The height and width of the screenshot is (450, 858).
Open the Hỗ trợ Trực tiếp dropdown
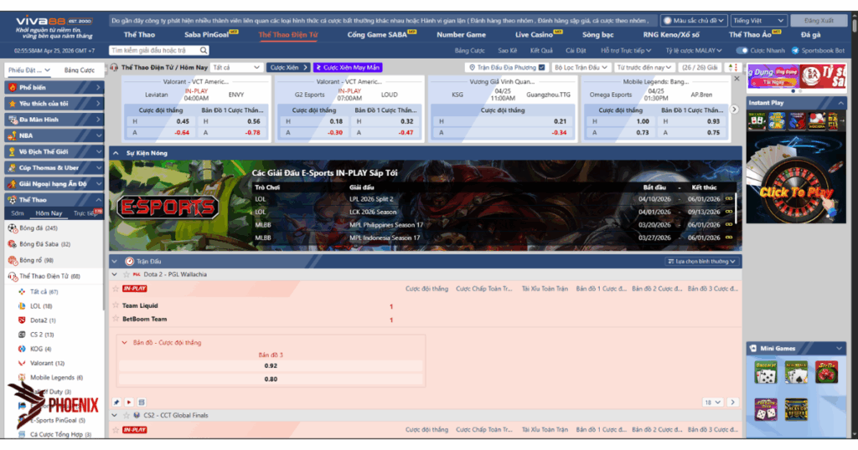[x=626, y=50]
